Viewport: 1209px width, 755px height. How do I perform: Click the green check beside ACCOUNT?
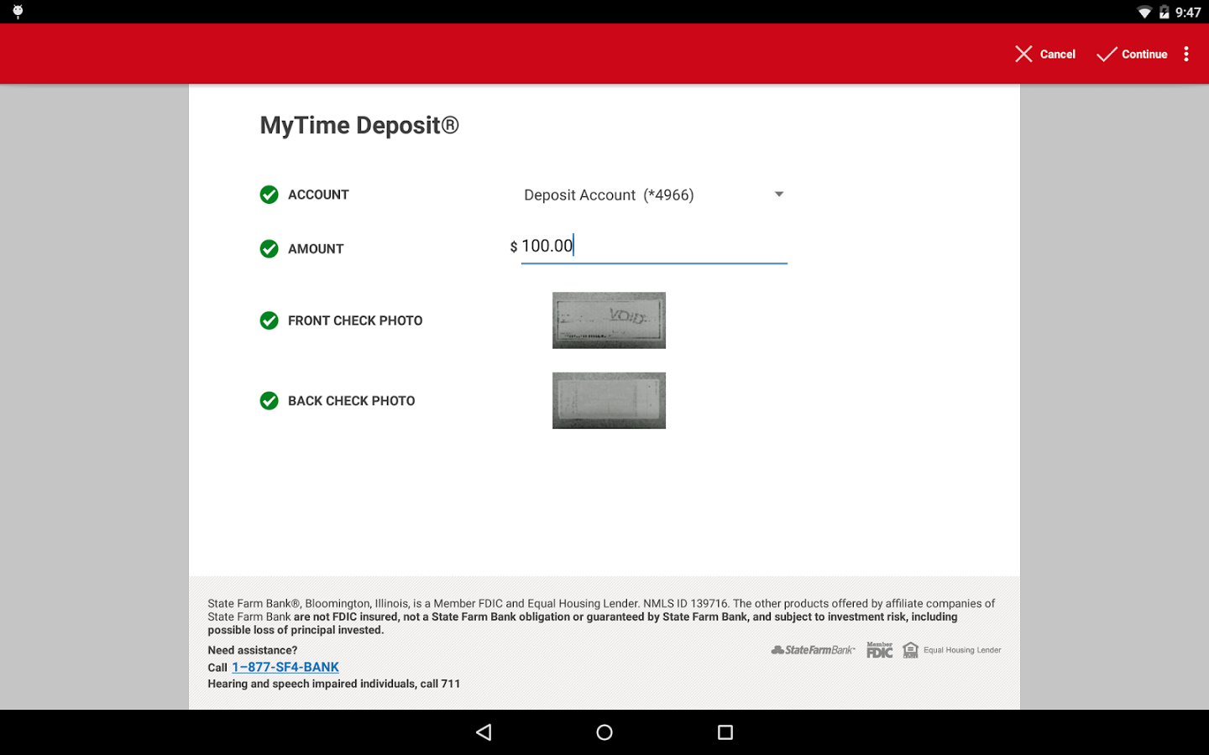click(269, 194)
